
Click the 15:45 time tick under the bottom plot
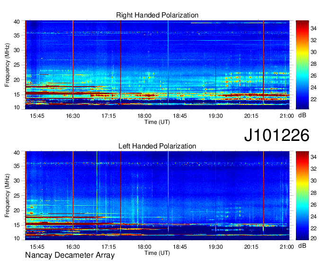(x=37, y=247)
